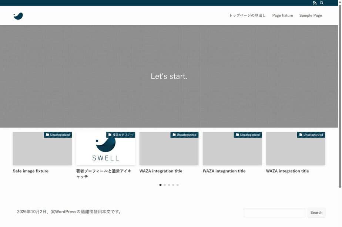Image resolution: width=342 pixels, height=227 pixels.
Task: Select the Uncategorized label on Safe image fixture
Action: (x=58, y=135)
